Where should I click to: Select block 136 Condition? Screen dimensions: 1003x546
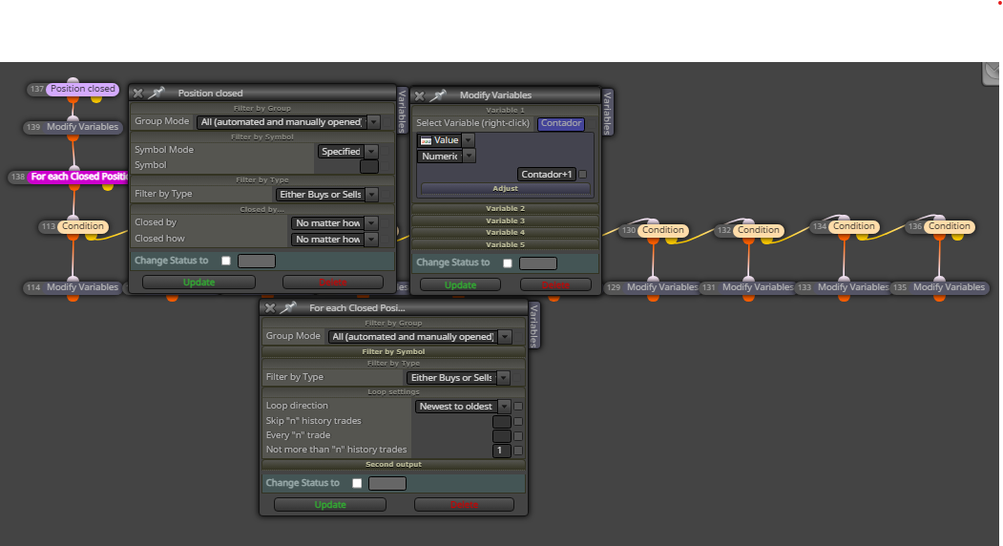coord(949,226)
